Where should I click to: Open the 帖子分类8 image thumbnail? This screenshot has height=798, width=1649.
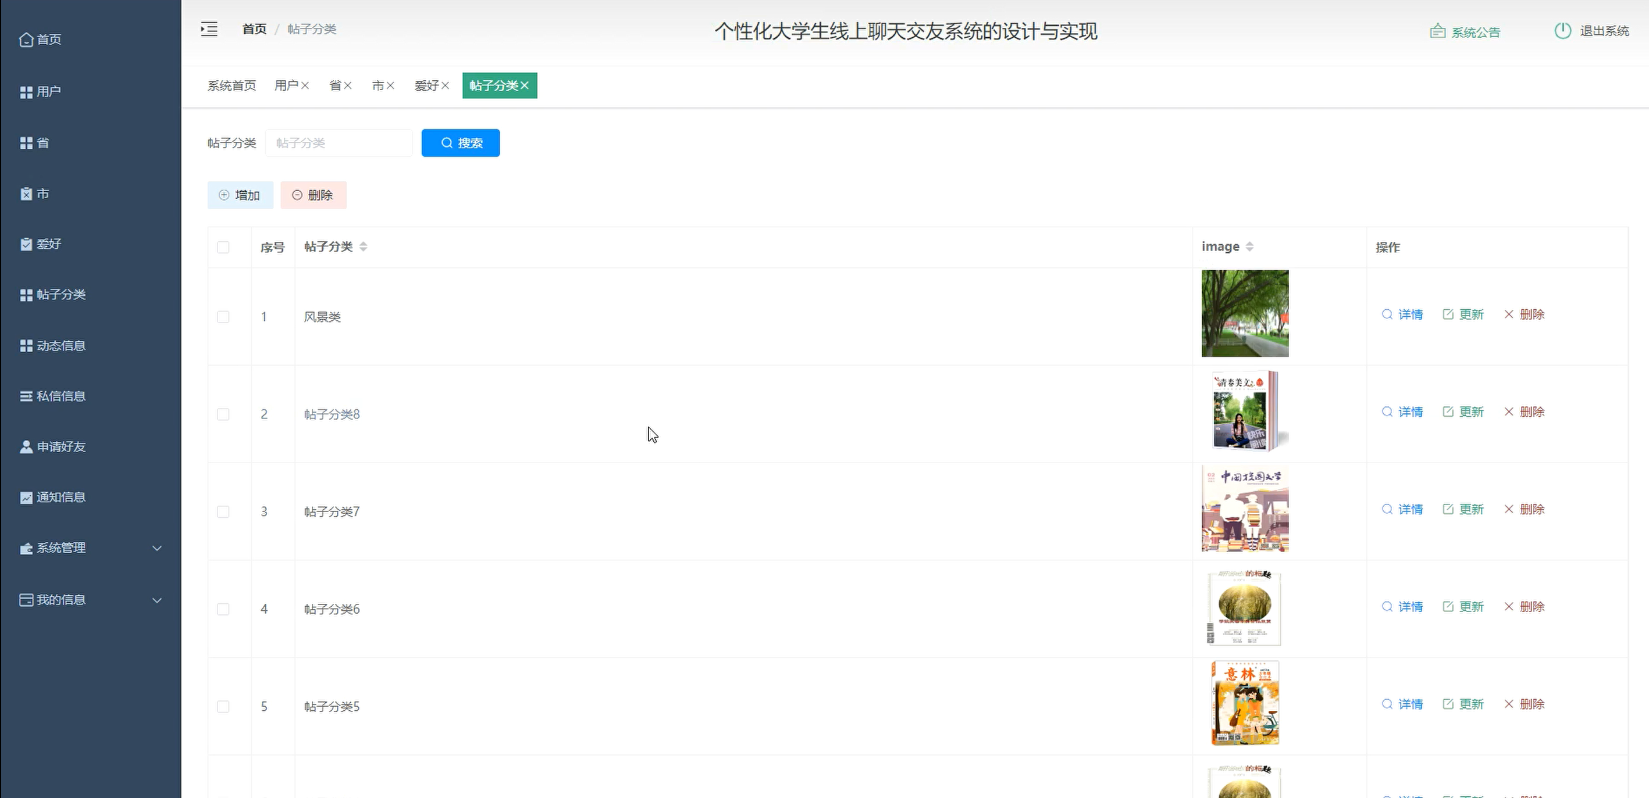1245,411
